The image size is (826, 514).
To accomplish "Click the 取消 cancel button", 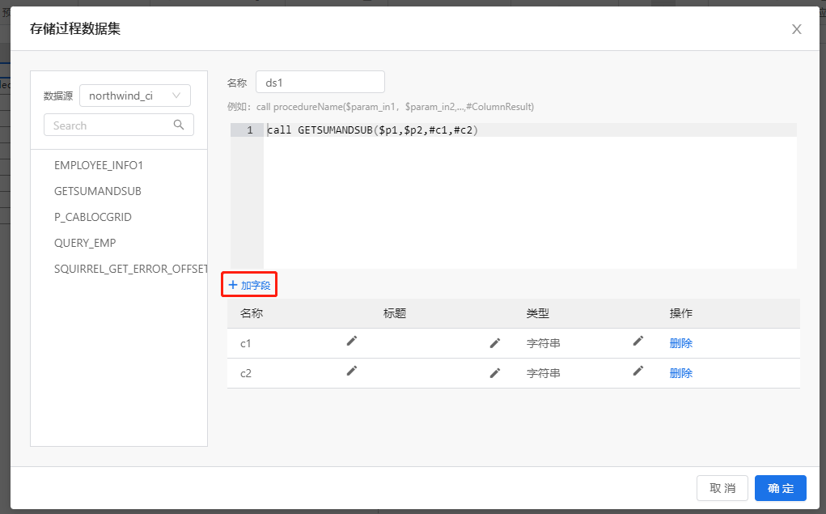I will click(x=722, y=488).
